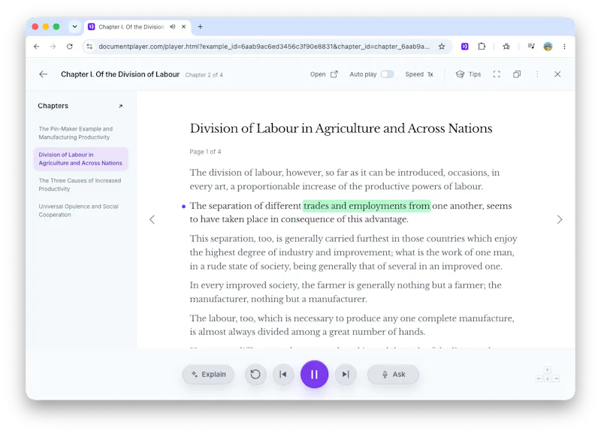The image size is (601, 434).
Task: View site information icon in address bar
Action: click(x=89, y=47)
